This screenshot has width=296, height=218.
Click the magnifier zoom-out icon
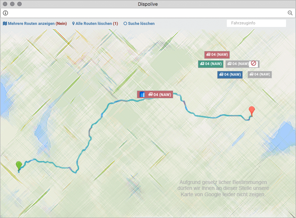click(290, 13)
